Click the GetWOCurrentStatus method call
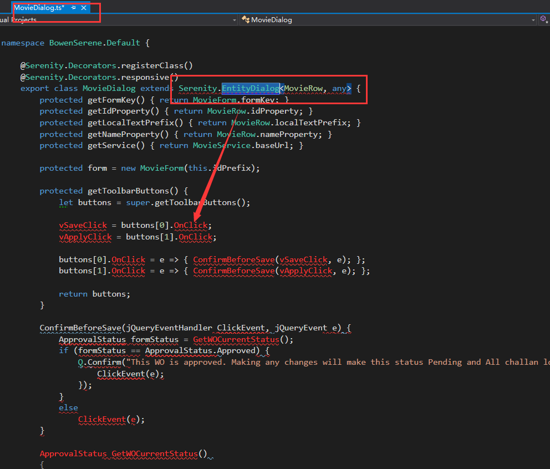Image resolution: width=550 pixels, height=469 pixels. (x=236, y=339)
